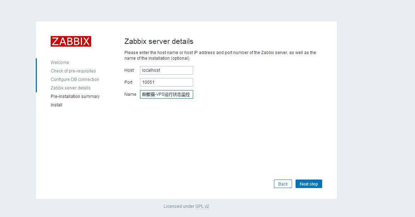
Task: Go to the Next step
Action: pos(309,184)
